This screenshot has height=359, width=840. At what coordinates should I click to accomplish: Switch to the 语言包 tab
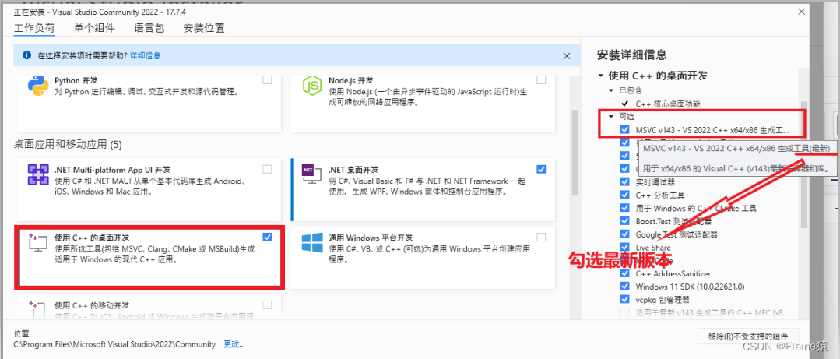point(149,28)
